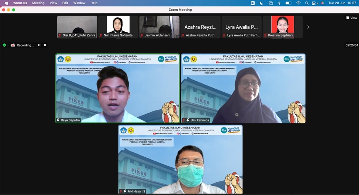This screenshot has height=195, width=359.
Task: Open Spotlight search in the menu bar
Action: (x=307, y=3)
